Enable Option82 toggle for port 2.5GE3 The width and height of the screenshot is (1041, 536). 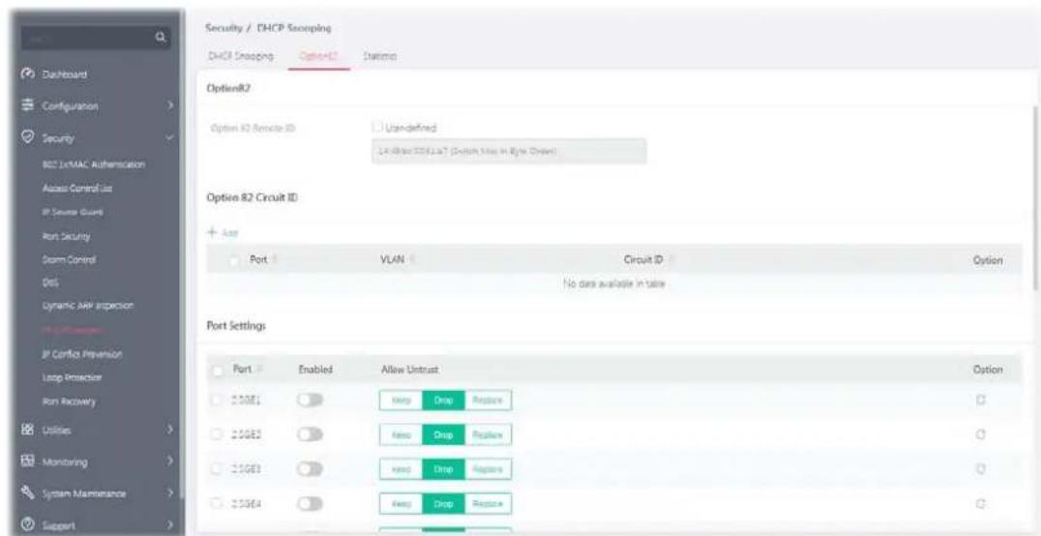click(x=310, y=468)
